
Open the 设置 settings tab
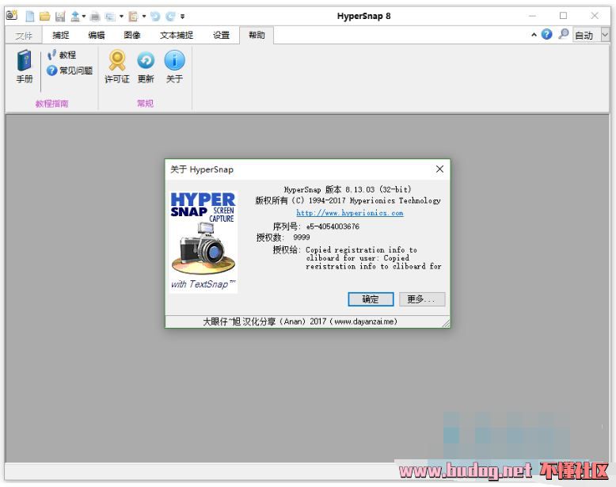(x=221, y=35)
